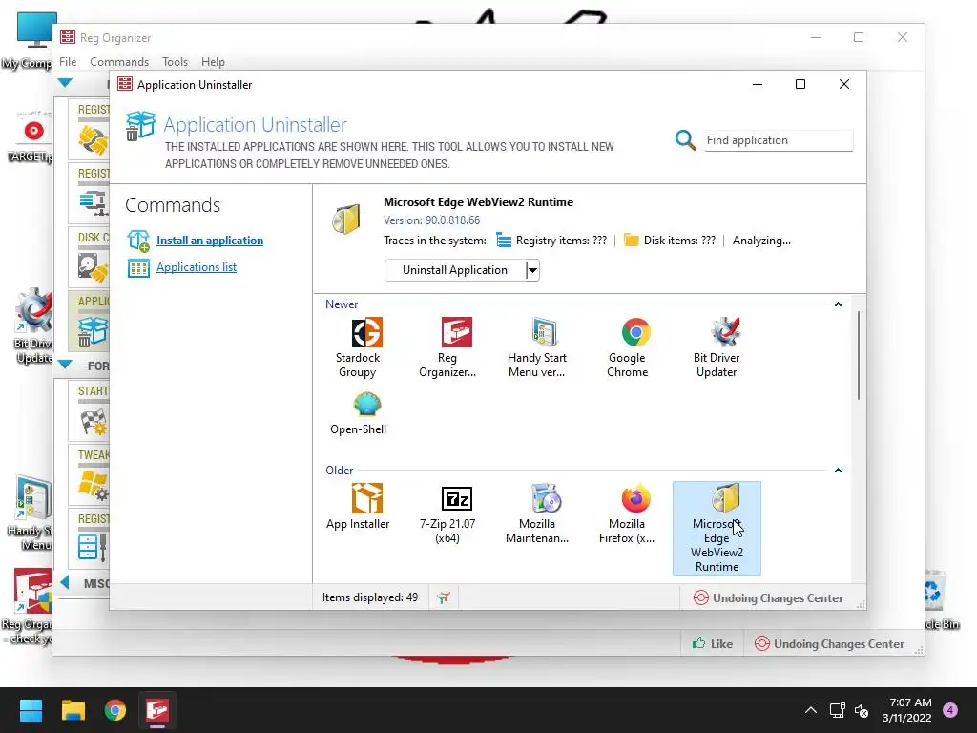
Task: Expand the MISC section in Reg Organizer sidebar
Action: click(x=65, y=583)
